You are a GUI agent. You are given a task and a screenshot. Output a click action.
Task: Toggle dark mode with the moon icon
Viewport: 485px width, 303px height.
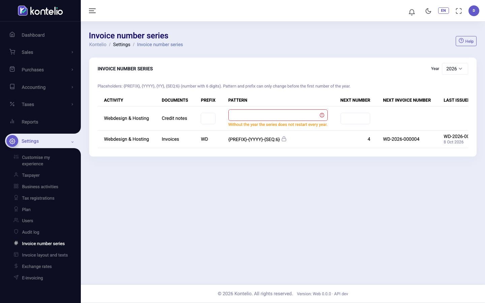click(428, 11)
